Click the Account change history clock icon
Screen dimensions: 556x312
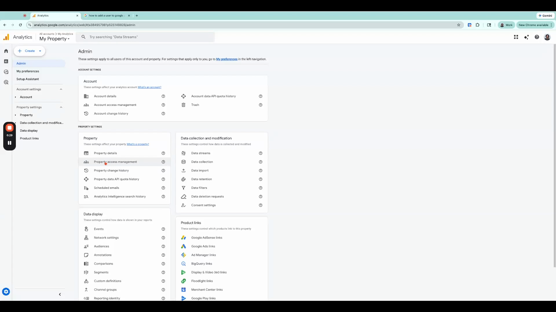86,114
